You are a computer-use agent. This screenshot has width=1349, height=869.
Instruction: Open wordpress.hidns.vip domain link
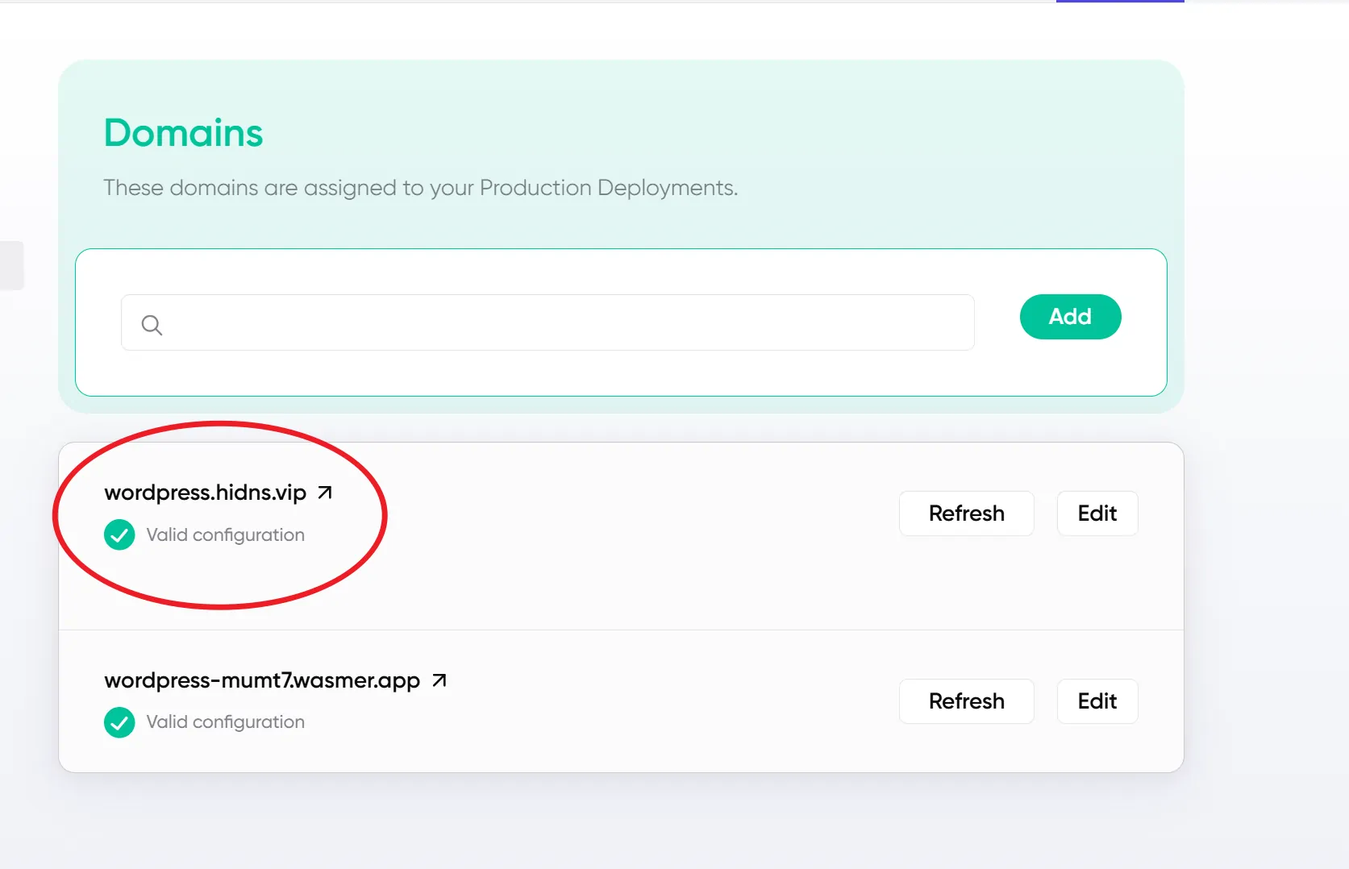tap(205, 493)
